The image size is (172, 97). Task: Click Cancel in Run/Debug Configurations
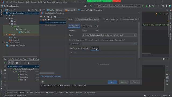tap(124, 82)
